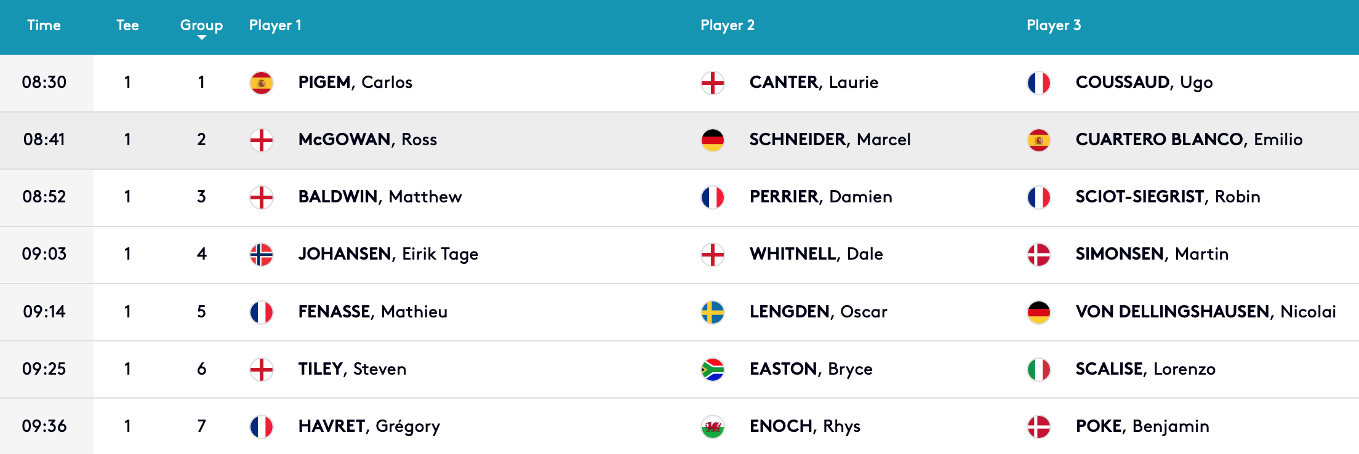The image size is (1359, 454).
Task: Click the Tee column header
Action: 127,25
